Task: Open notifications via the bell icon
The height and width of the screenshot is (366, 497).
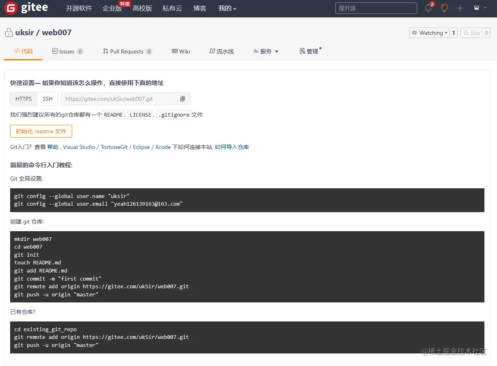Action: (428, 8)
